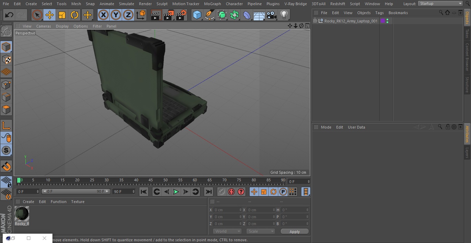
Task: Go to start of animation
Action: coord(144,192)
